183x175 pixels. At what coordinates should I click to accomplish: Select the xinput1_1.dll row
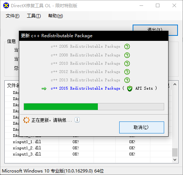[x=88, y=142]
